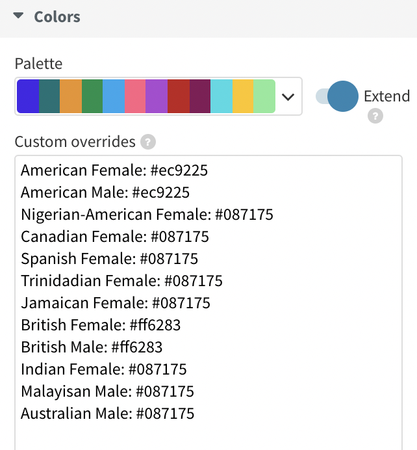Collapse the Colors section triangle
Viewport: 417px width, 450px height.
click(x=18, y=16)
